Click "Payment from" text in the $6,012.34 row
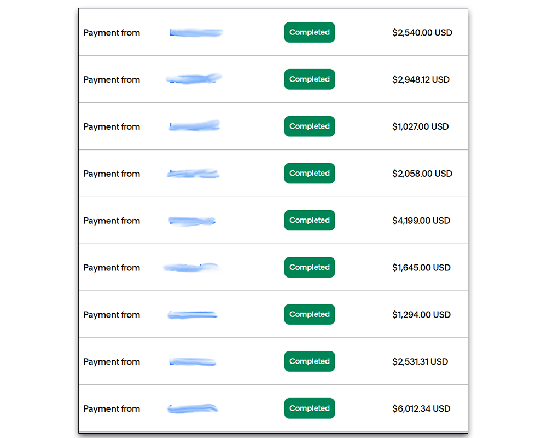The width and height of the screenshot is (547, 438). pyautogui.click(x=112, y=409)
